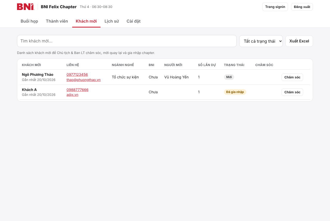
Task: Select the guest name Ngô Phương Thảo
Action: 38,75
